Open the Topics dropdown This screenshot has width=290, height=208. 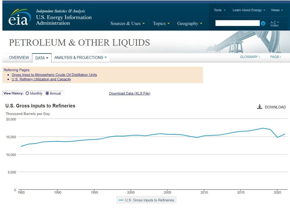(161, 23)
